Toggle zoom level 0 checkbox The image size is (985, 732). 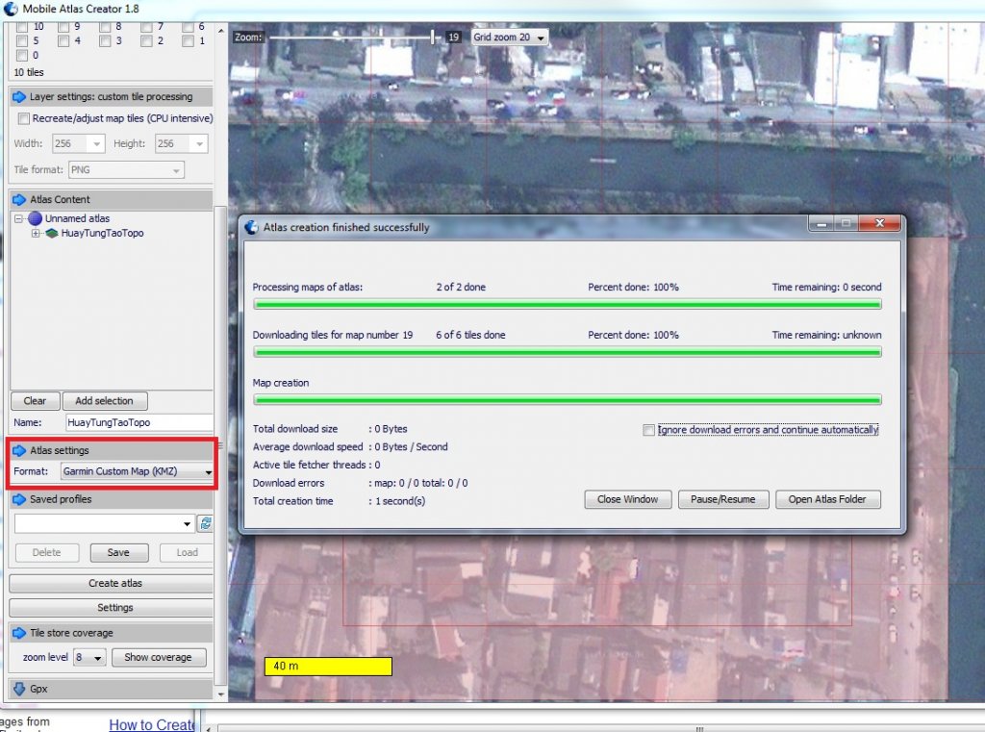22,55
